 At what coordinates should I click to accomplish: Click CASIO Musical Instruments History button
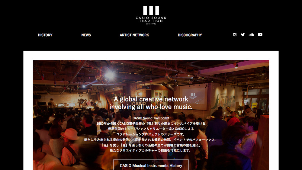[x=151, y=165]
